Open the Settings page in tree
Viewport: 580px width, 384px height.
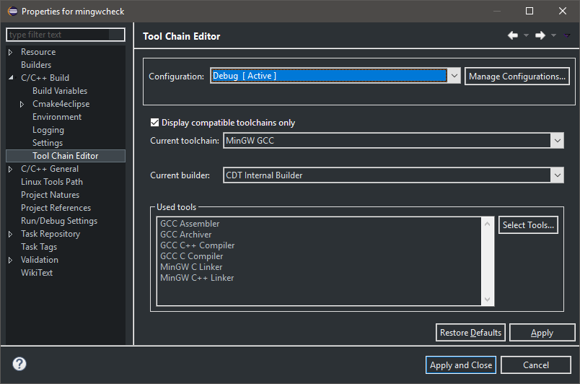coord(48,143)
